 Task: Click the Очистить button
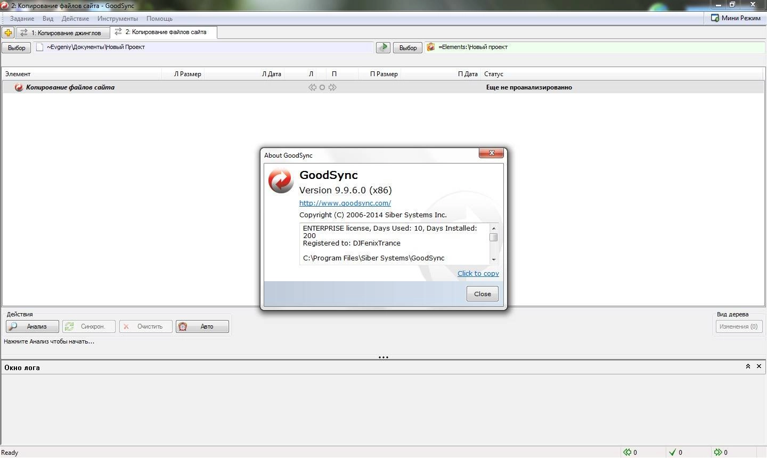click(146, 326)
